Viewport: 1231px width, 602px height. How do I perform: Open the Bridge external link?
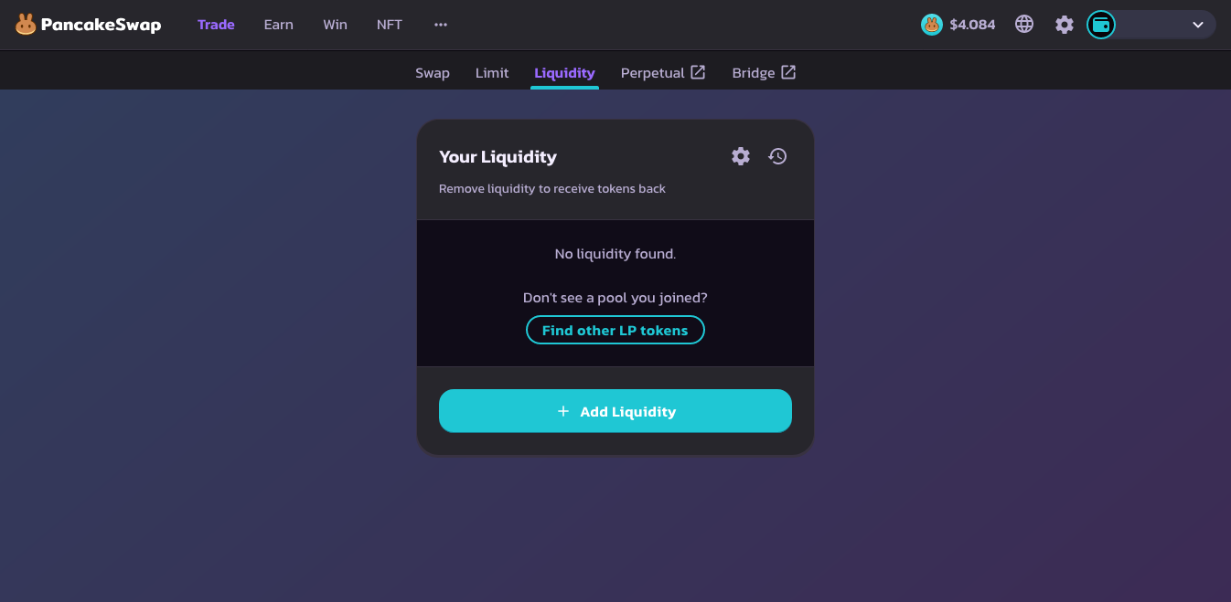[x=764, y=73]
